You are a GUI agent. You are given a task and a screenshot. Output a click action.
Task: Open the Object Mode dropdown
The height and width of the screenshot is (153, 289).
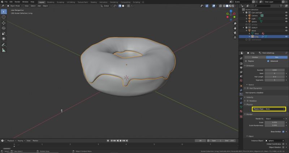tap(14, 6)
